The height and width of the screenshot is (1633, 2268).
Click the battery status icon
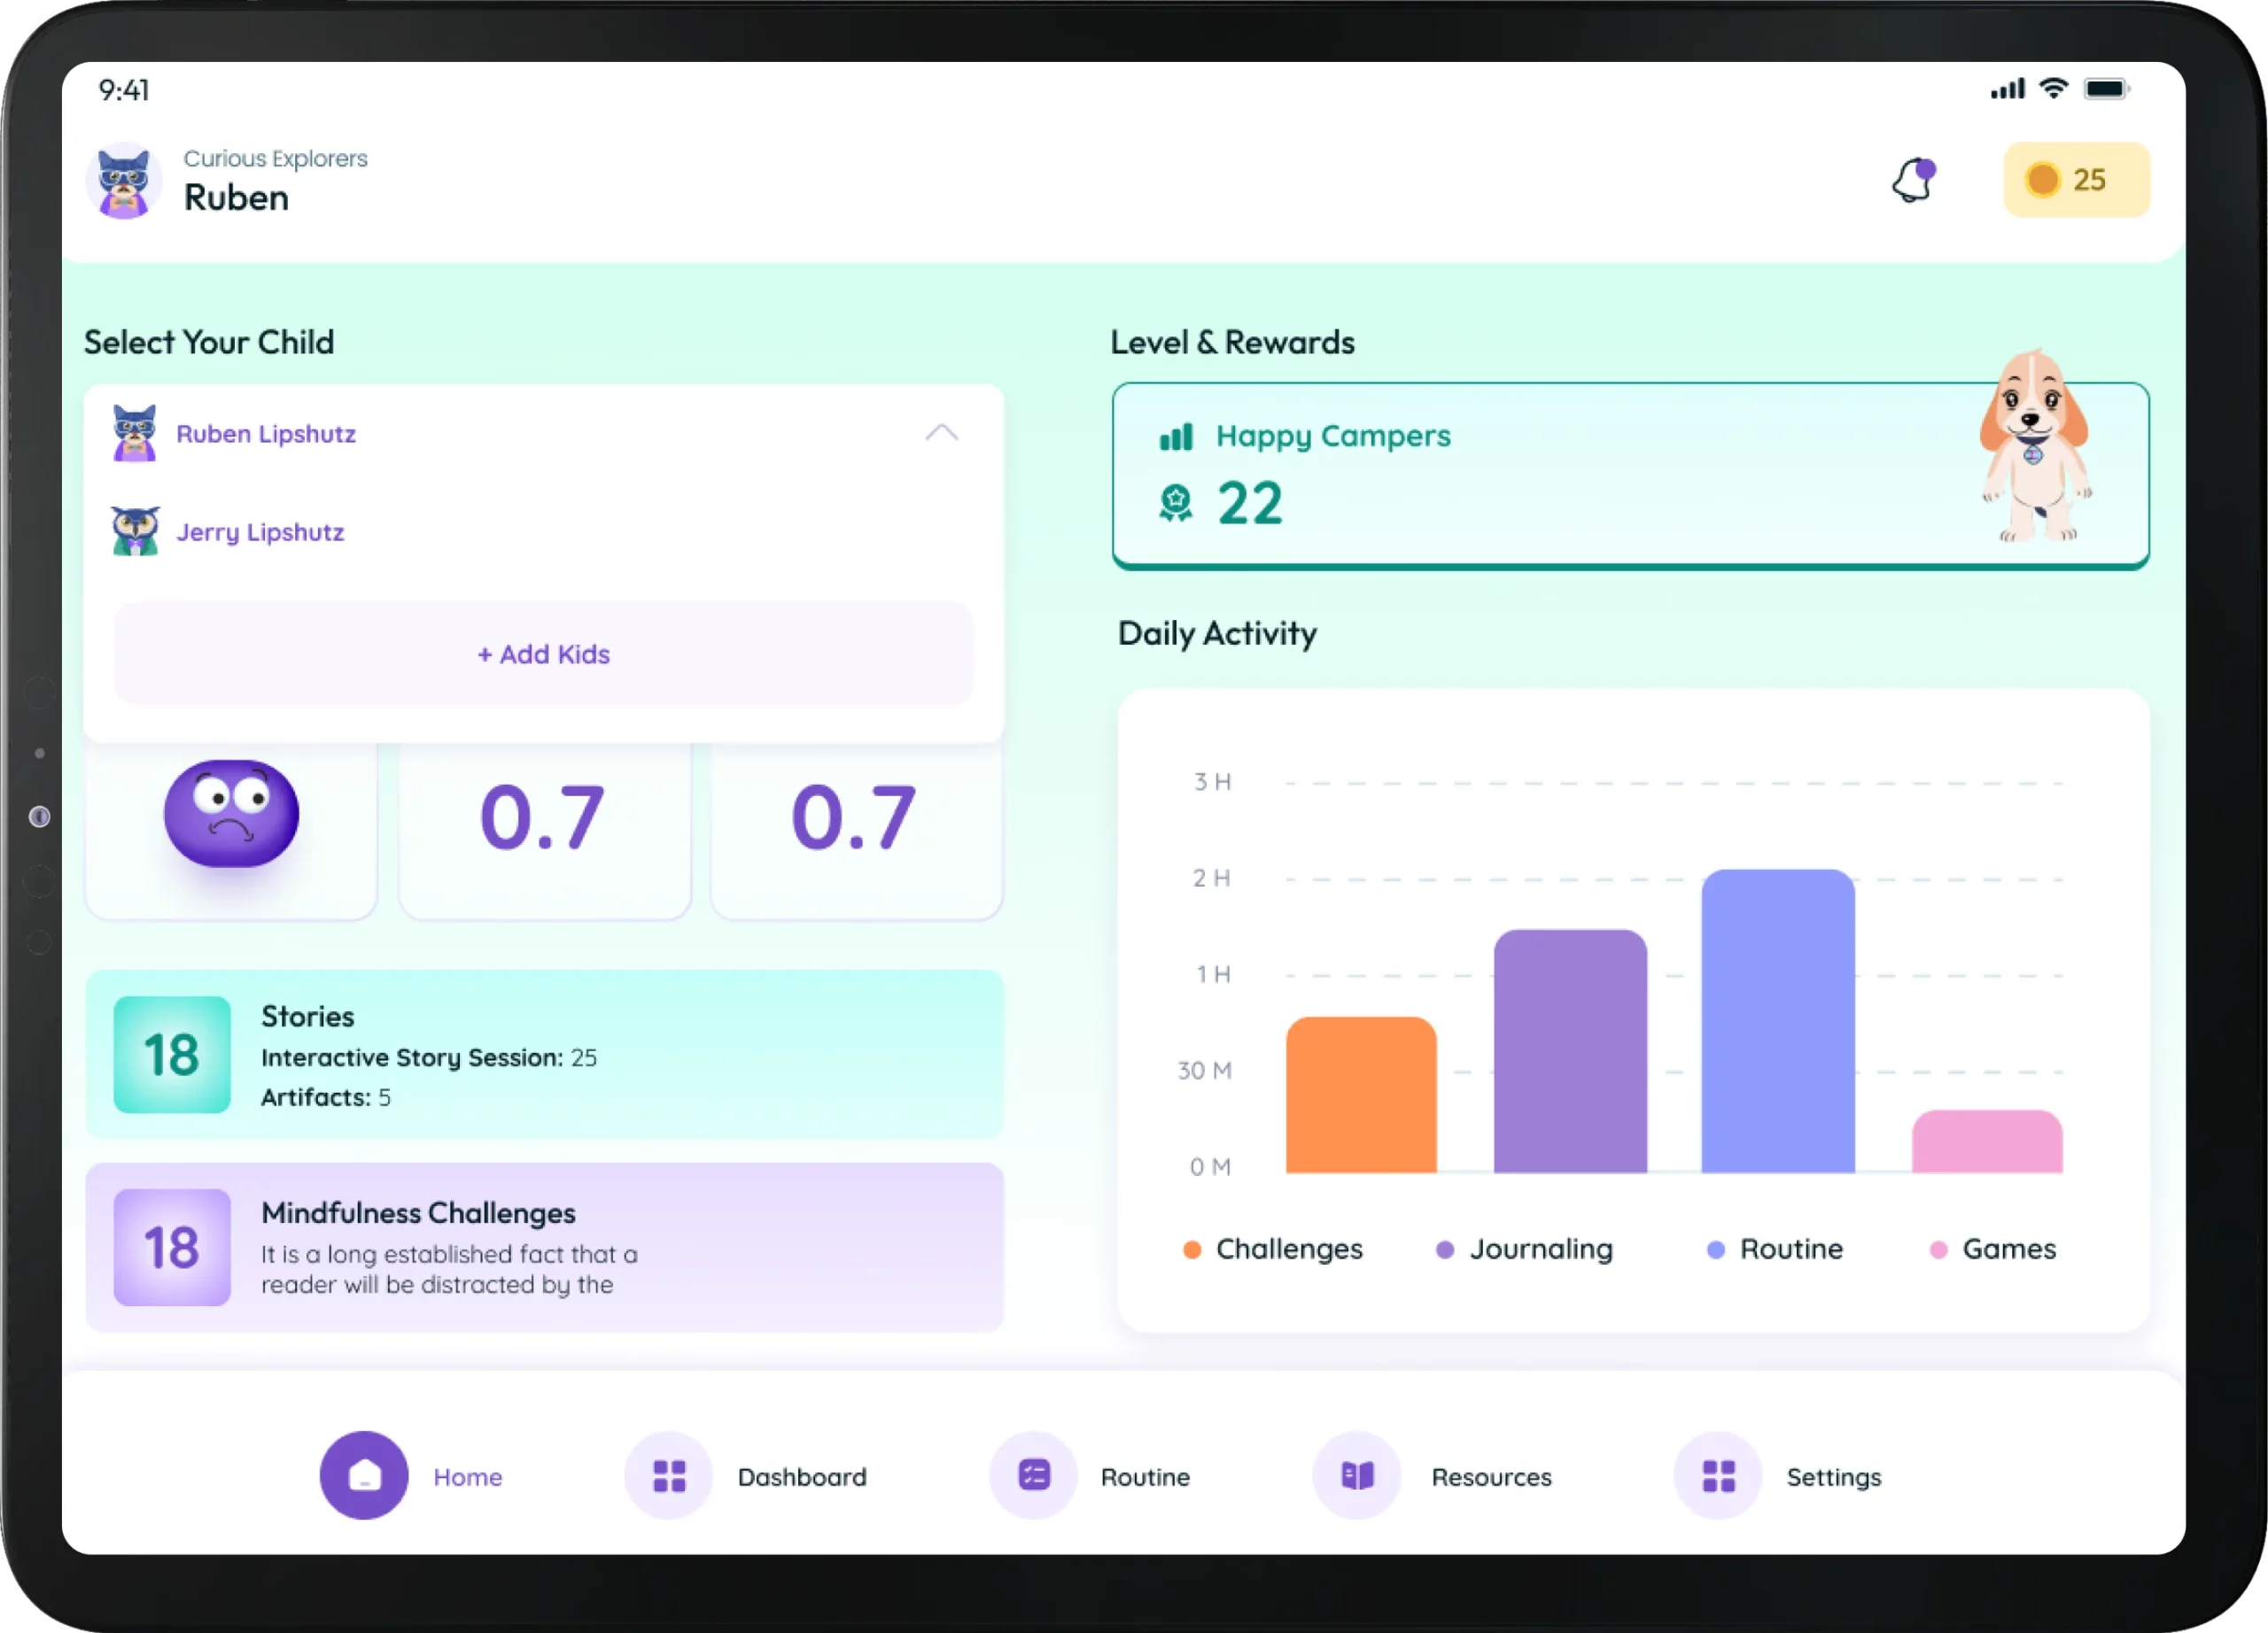pyautogui.click(x=2107, y=89)
